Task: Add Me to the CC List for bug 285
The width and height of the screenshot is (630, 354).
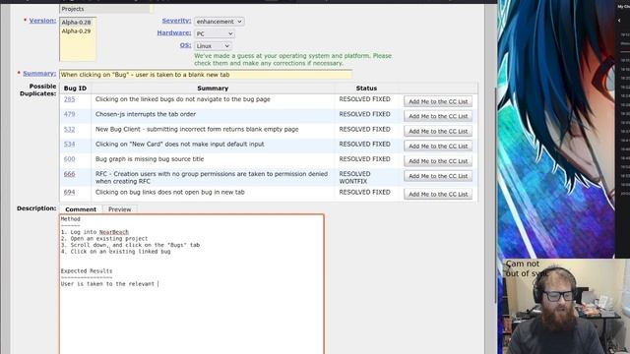Action: 438,101
